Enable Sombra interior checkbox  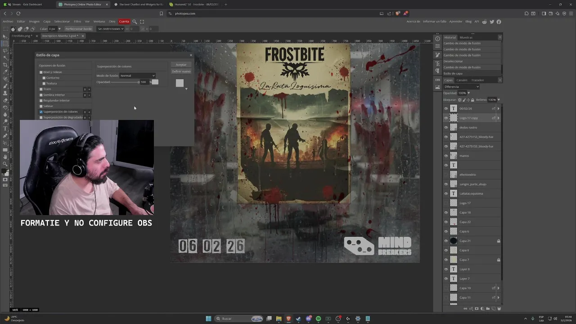pyautogui.click(x=41, y=95)
